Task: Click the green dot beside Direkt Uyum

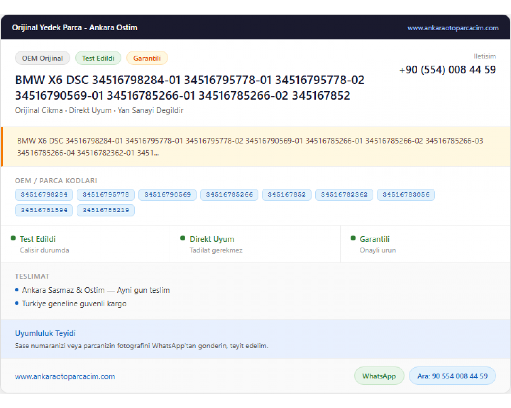Action: tap(183, 238)
